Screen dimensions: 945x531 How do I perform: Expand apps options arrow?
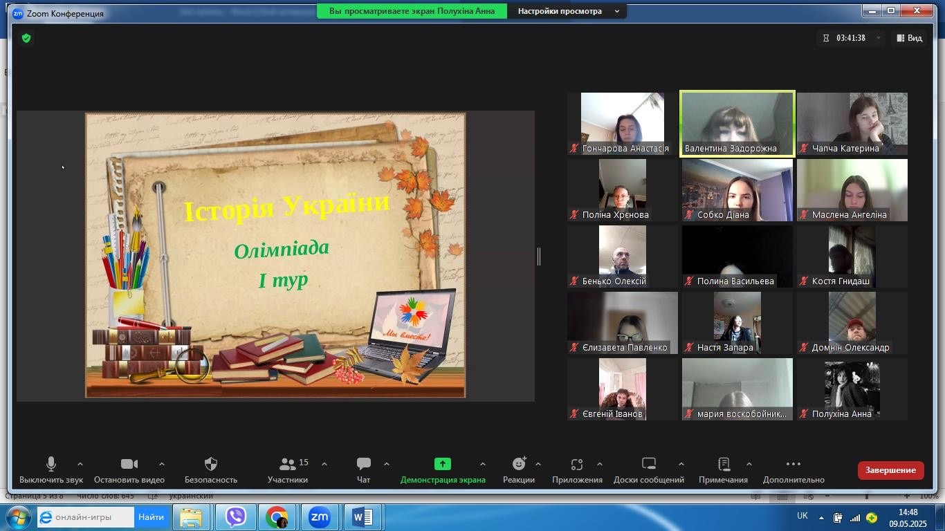tap(600, 465)
